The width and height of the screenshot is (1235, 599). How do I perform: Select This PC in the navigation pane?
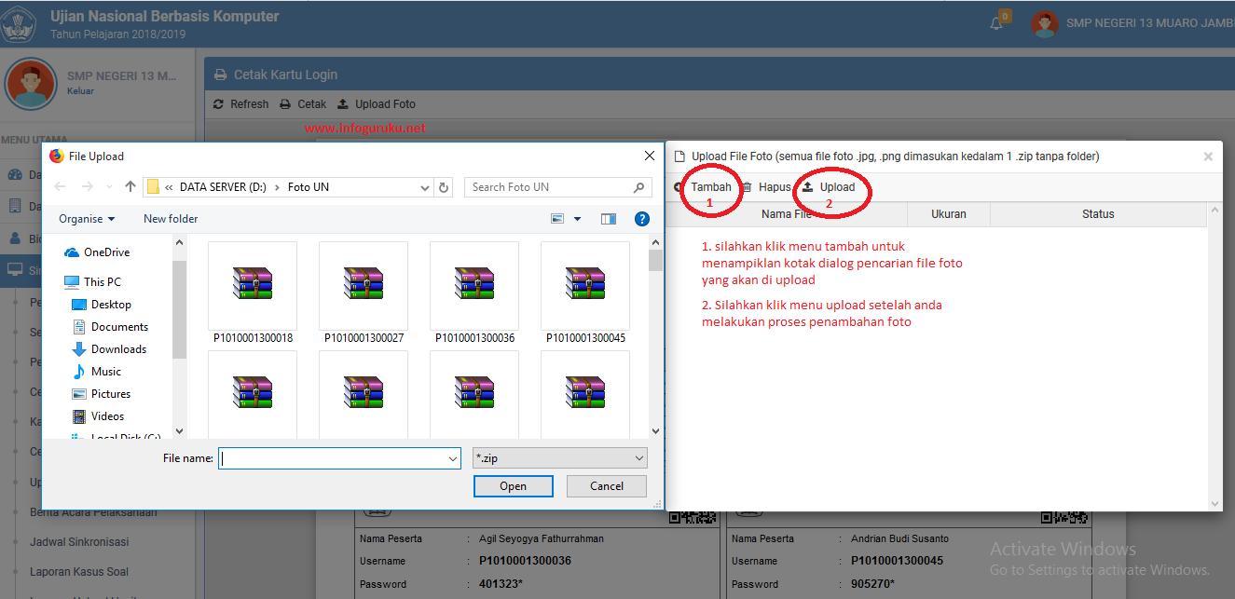(92, 282)
